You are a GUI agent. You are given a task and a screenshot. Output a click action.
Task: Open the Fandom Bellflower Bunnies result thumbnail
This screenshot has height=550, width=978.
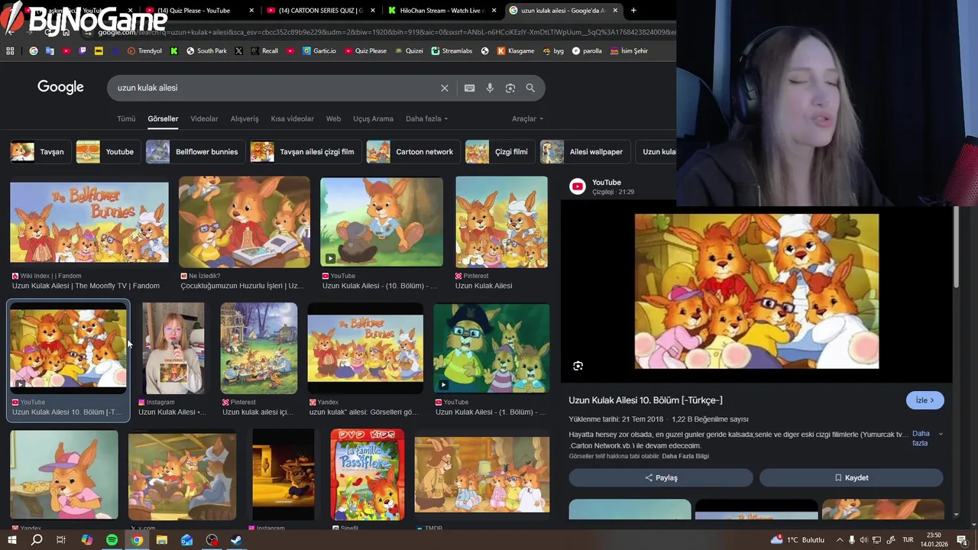tap(89, 222)
